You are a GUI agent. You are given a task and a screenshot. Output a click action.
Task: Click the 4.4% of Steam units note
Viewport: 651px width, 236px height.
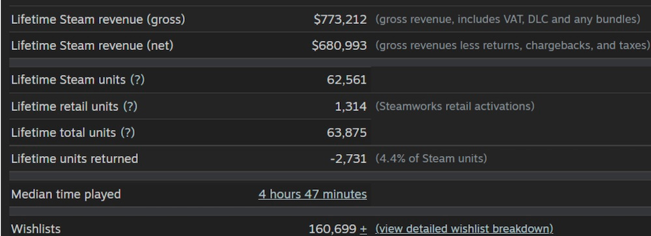click(x=431, y=159)
